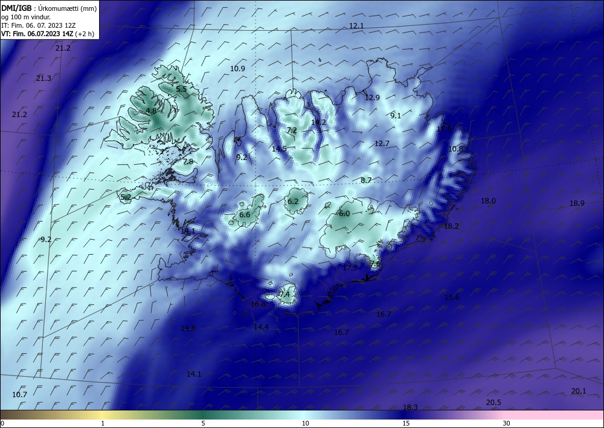Click the brown start of the color scale
Screen dimensions: 604x428
coord(16,415)
